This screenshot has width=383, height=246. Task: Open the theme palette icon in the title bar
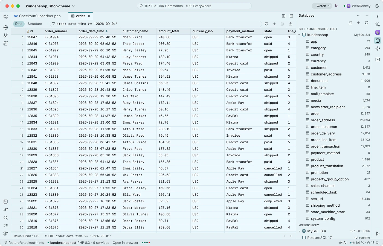pyautogui.click(x=377, y=6)
